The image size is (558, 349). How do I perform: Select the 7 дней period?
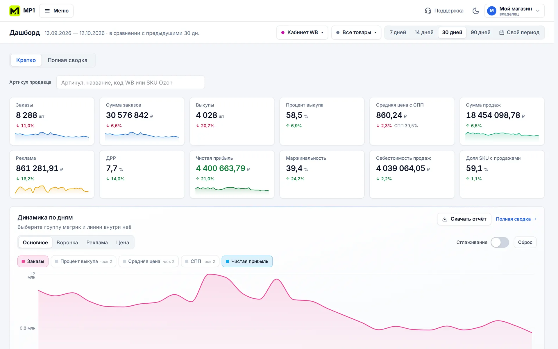[x=398, y=33]
